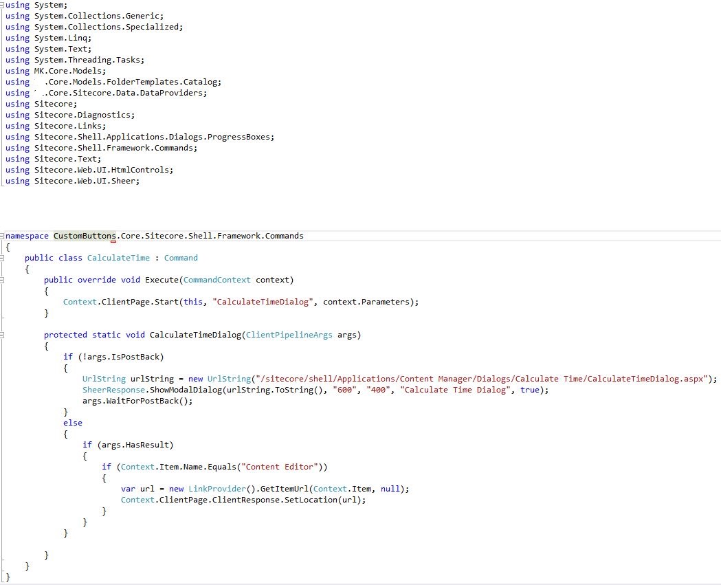Screen dimensions: 721x585
Task: Click the 'using System.Linq;' line
Action: (x=48, y=38)
